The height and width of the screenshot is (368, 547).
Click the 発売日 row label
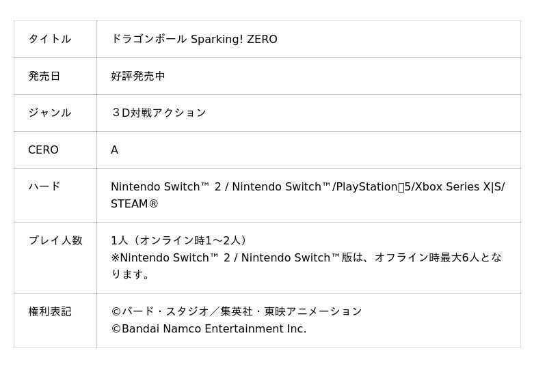coord(44,76)
